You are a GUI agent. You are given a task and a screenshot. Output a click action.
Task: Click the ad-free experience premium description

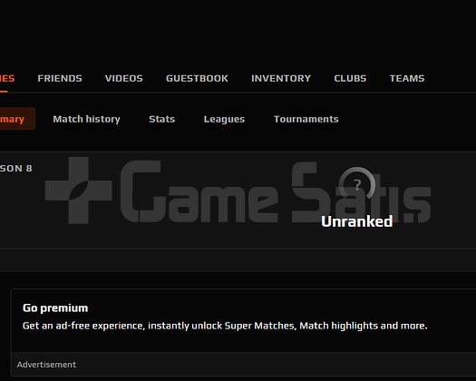coord(225,326)
